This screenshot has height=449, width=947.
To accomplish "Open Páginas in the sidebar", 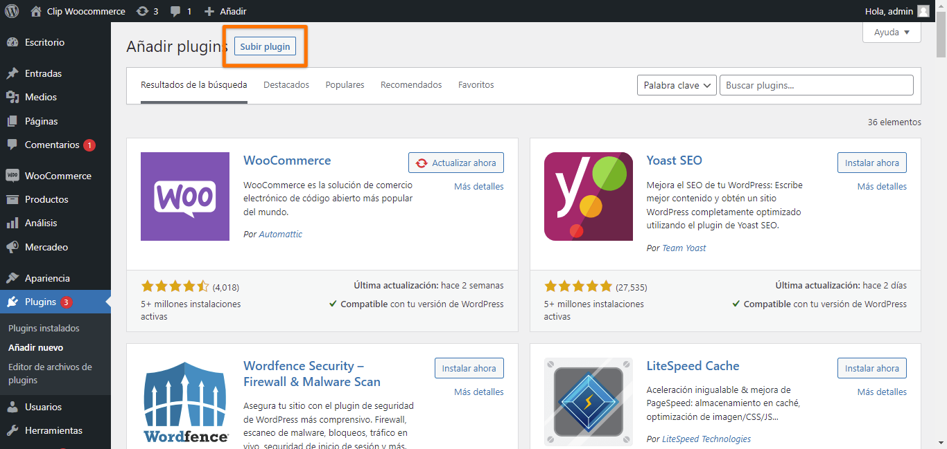I will coord(42,121).
